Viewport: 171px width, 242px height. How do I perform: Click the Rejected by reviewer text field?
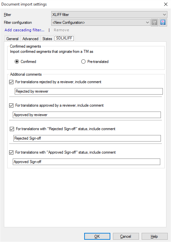[x=89, y=91]
